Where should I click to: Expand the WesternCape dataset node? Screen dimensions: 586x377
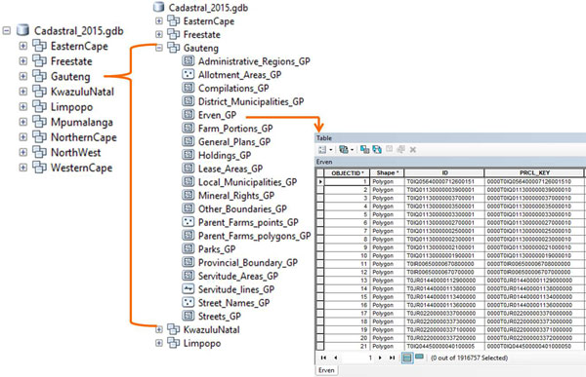pyautogui.click(x=23, y=168)
